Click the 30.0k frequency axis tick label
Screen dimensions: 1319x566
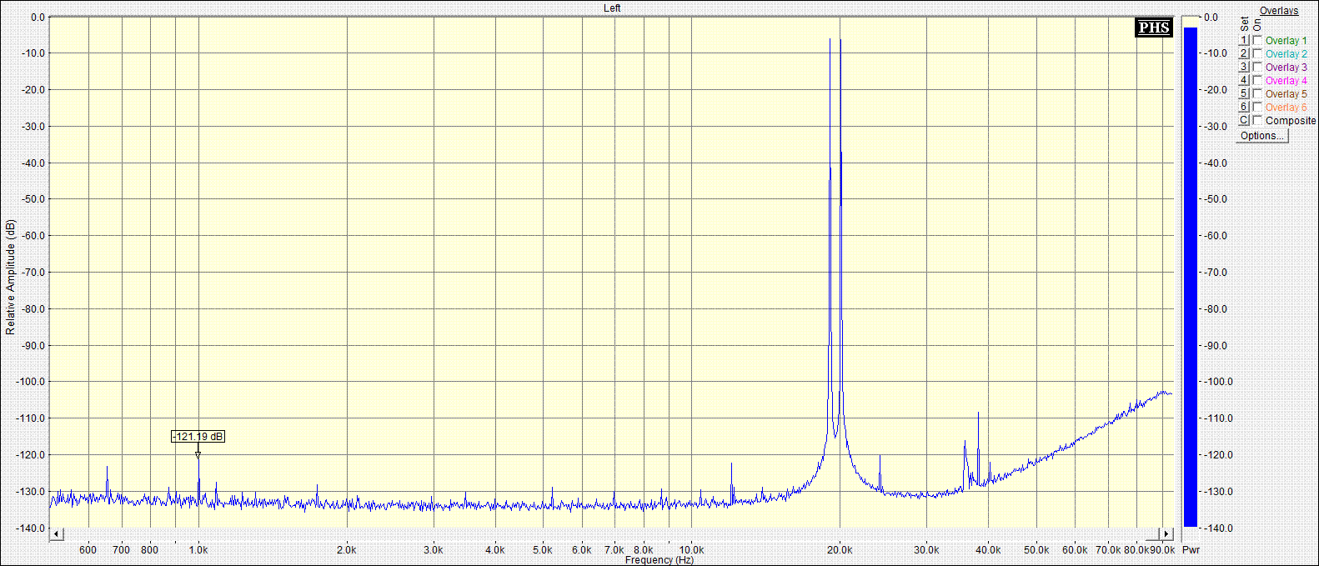[x=926, y=549]
